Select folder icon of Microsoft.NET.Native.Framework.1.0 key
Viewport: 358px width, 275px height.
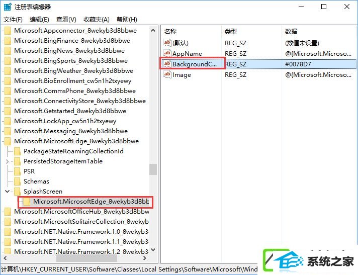click(8, 232)
